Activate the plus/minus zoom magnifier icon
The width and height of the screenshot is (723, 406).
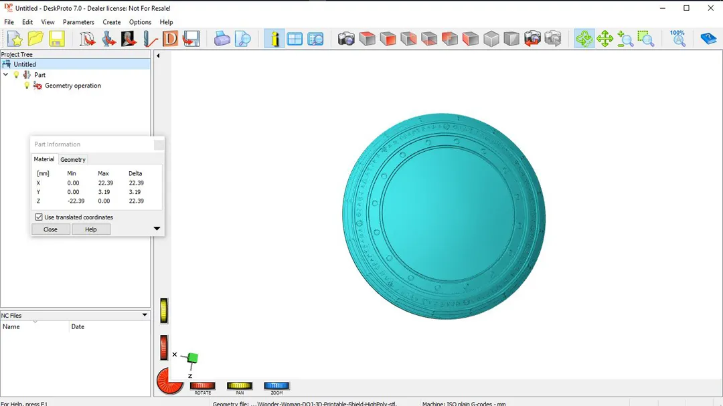625,39
